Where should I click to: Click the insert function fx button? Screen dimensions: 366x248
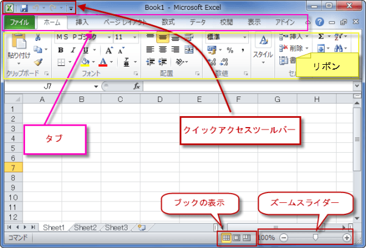click(x=137, y=86)
